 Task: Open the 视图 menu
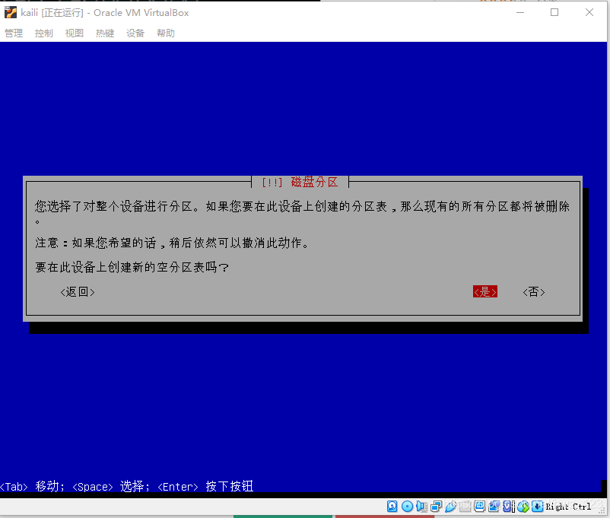pos(74,33)
